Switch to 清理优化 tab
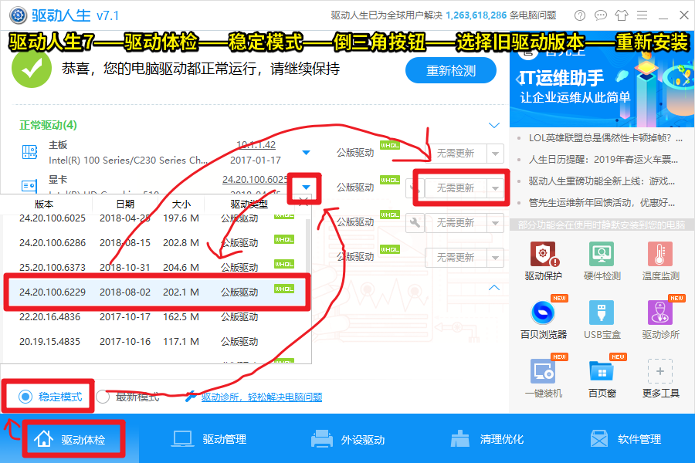This screenshot has width=695, height=463. pyautogui.click(x=487, y=439)
